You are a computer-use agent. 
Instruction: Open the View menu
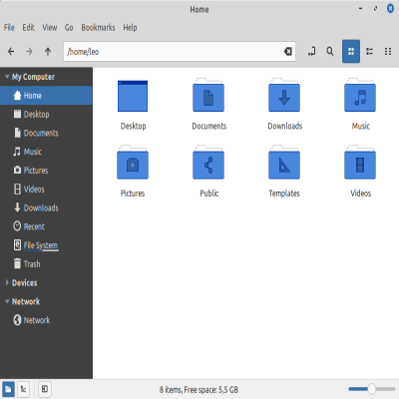49,28
